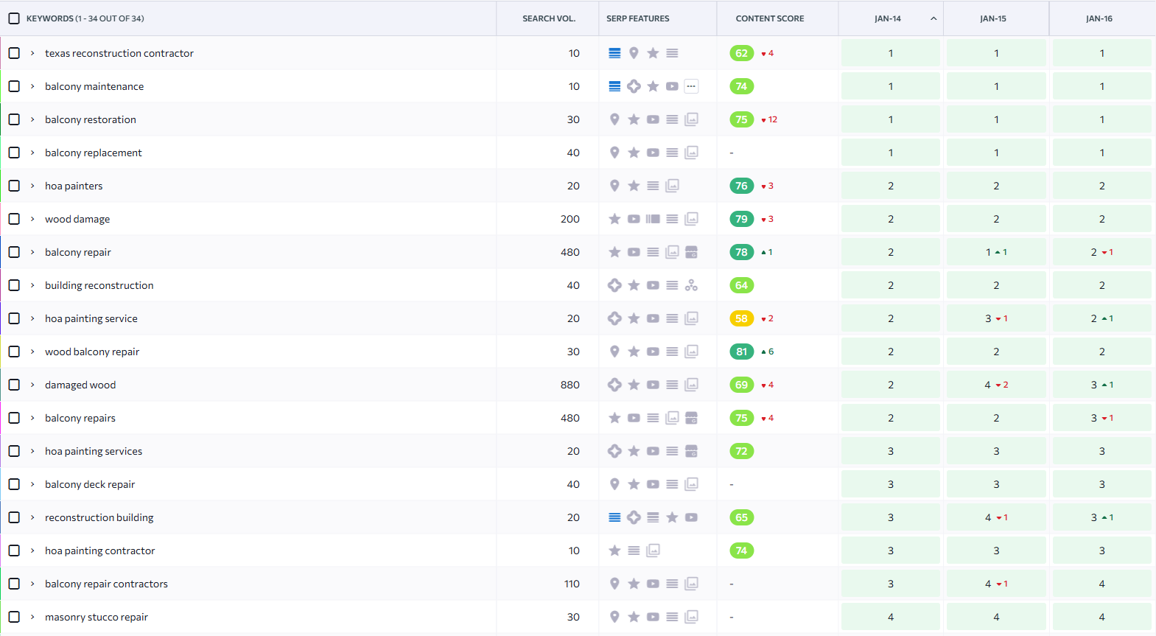Viewport: 1156px width, 636px height.
Task: Expand details for balcony repair keyword
Action: [x=32, y=252]
